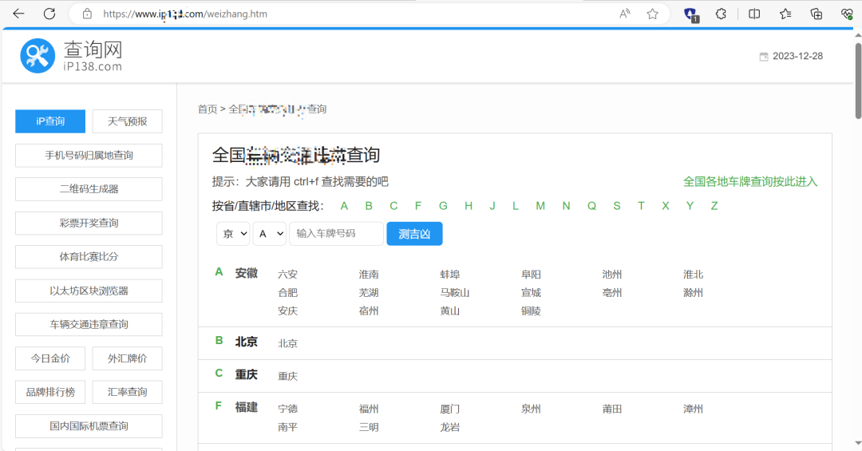Viewport: 862px width, 451px height.
Task: Open the 重庆 city link in row C
Action: (287, 376)
